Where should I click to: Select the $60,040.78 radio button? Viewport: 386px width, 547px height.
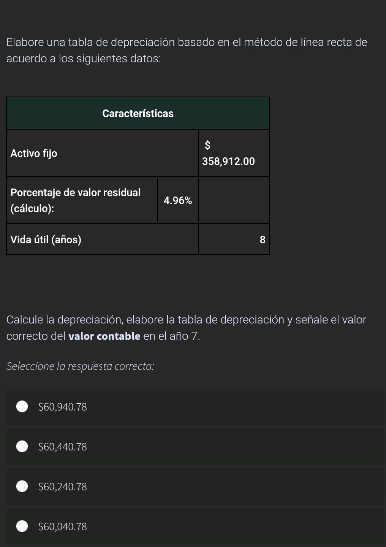click(22, 526)
